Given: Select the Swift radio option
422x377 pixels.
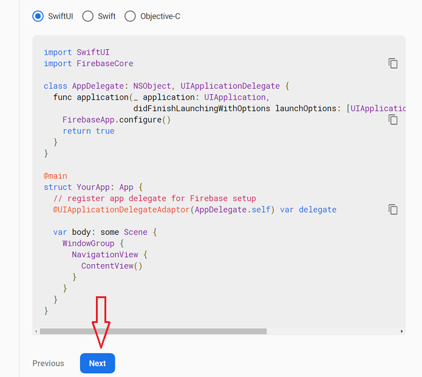Looking at the screenshot, I should click(x=87, y=16).
